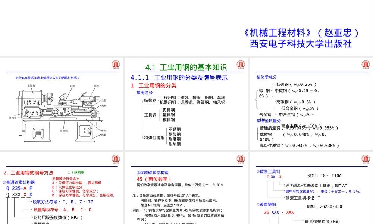Click the university logo beside 4.1 title

tap(241, 65)
